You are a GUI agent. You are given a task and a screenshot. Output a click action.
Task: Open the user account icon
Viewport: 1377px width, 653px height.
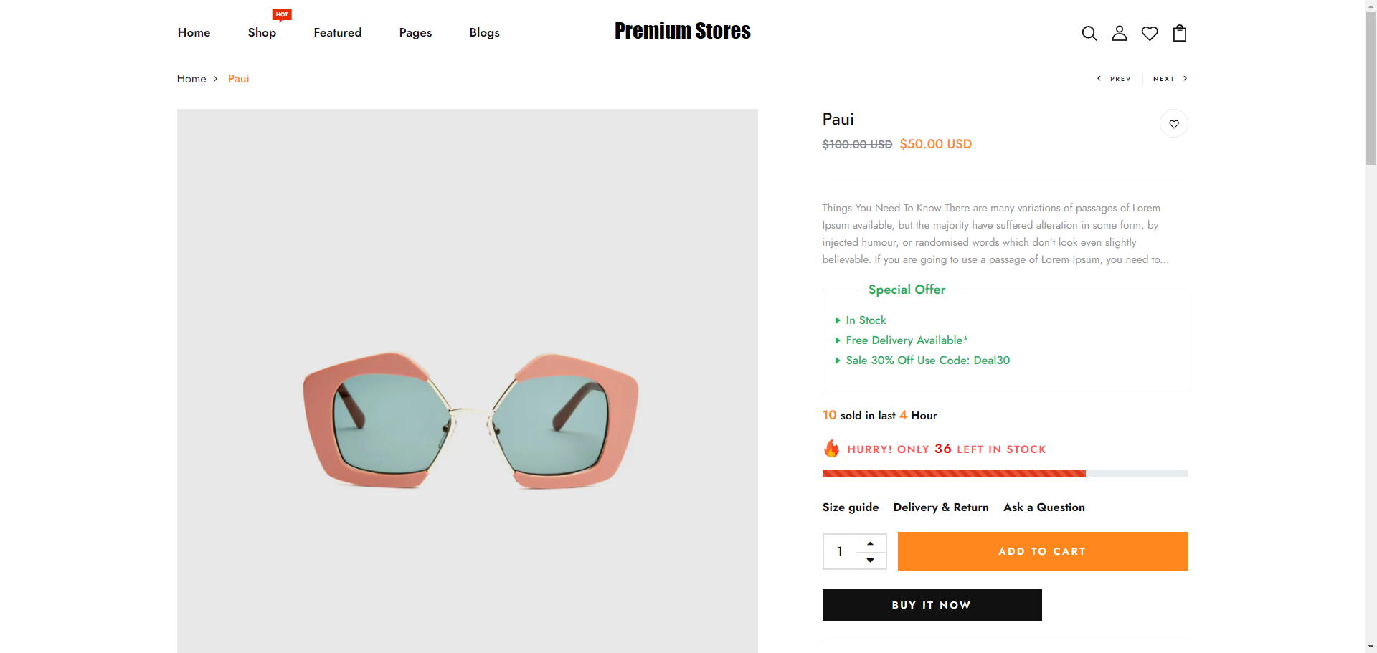[x=1119, y=33]
